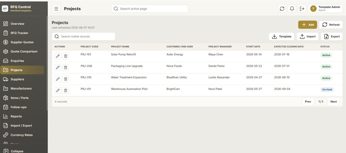Delete the PRJ-208 project row
Image resolution: width=346 pixels, height=153 pixels.
[x=65, y=67]
